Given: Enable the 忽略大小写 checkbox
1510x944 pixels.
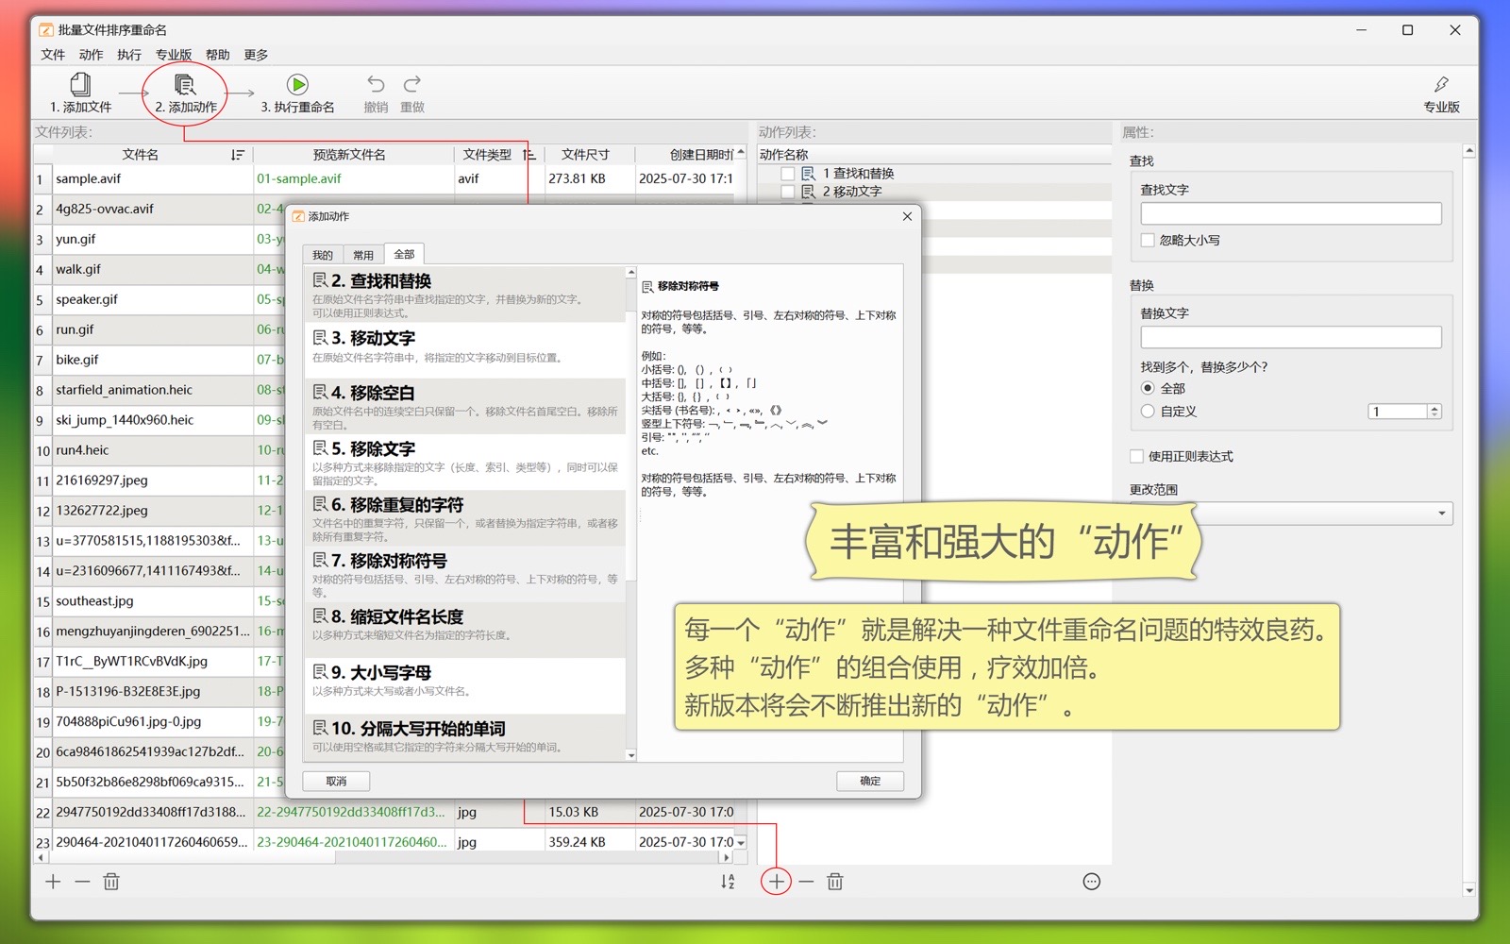Looking at the screenshot, I should click(1148, 241).
